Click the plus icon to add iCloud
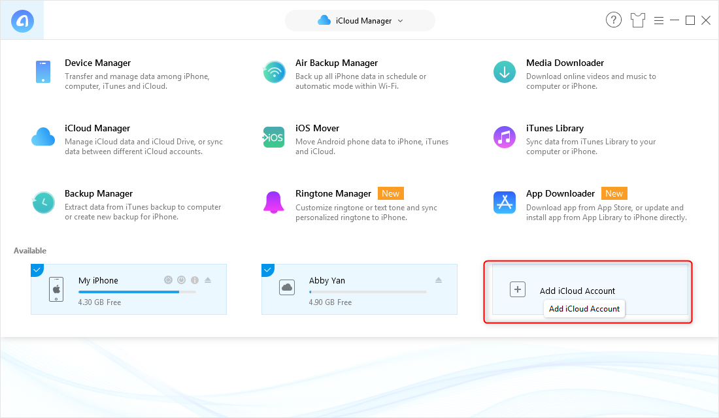This screenshot has width=719, height=418. tap(518, 289)
